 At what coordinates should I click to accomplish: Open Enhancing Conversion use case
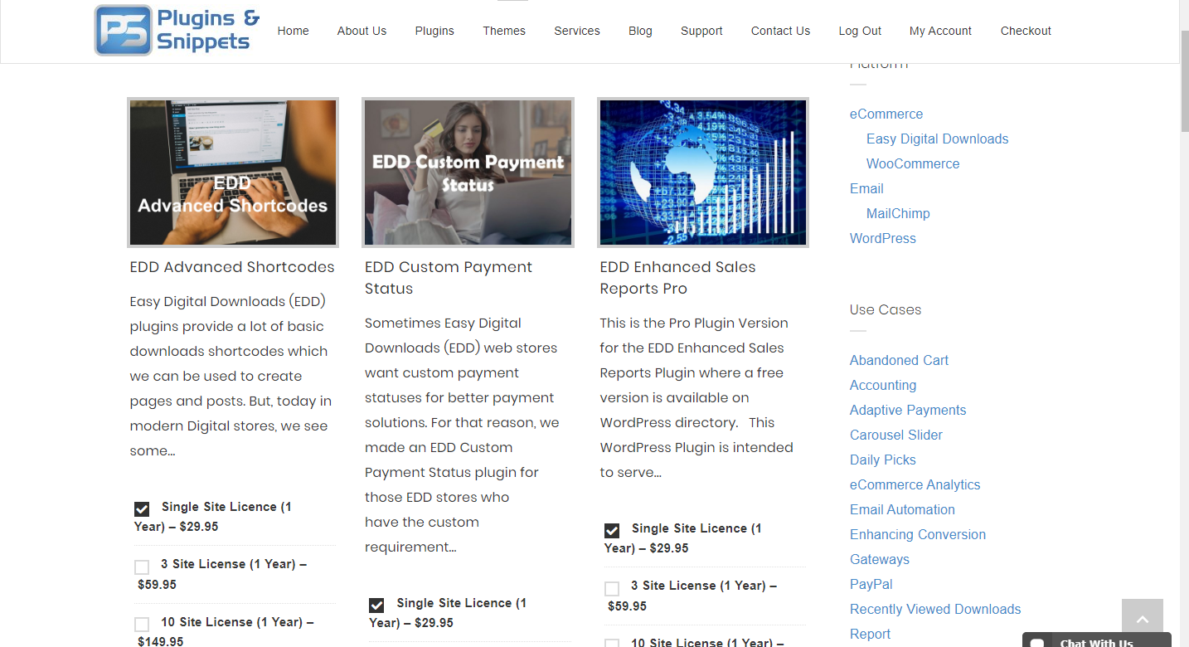click(x=918, y=534)
